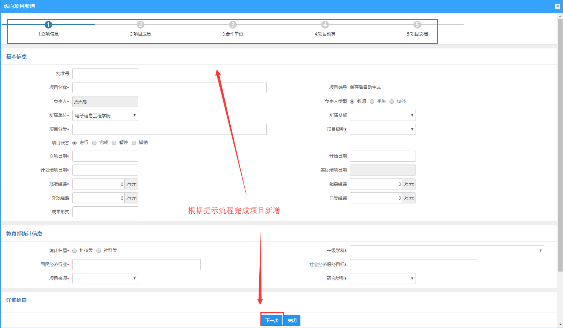Screen dimensions: 563x328
Task: Close the 纵向项目新增 dialog with X icon
Action: (558, 6)
